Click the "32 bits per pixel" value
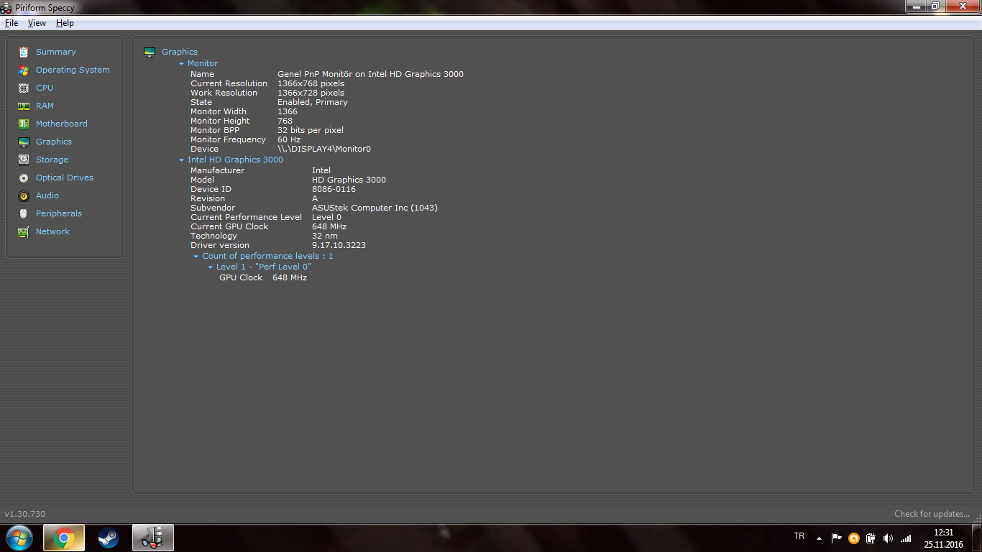982x552 pixels. pyautogui.click(x=311, y=130)
